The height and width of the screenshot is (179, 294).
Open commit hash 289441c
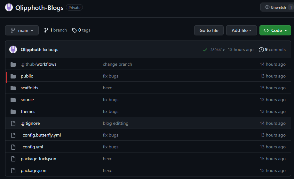click(218, 50)
